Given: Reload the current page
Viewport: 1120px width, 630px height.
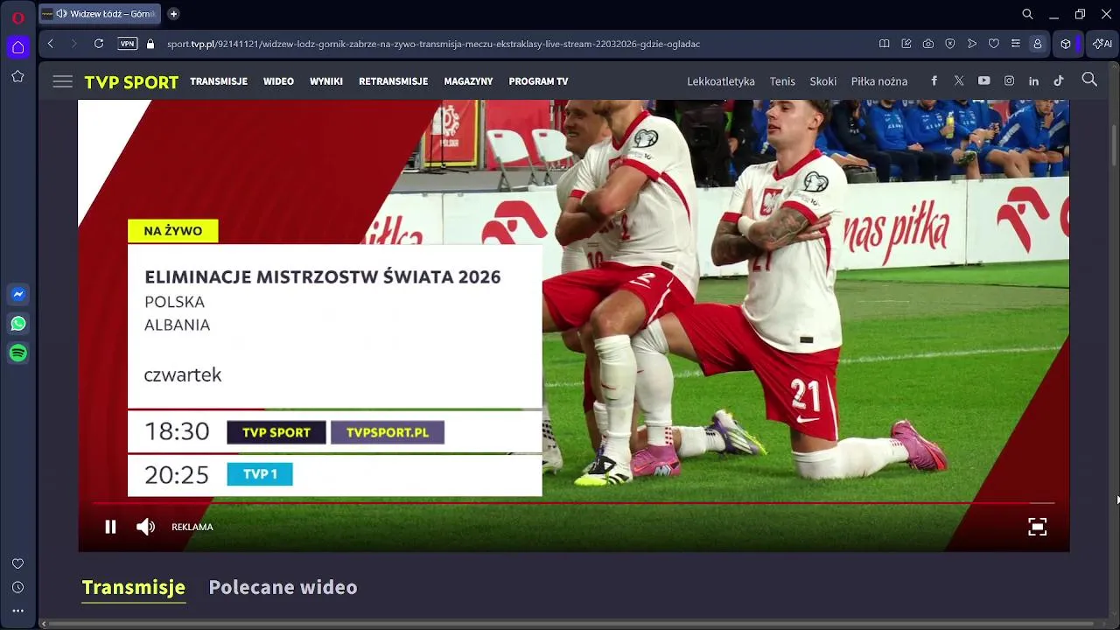Looking at the screenshot, I should [99, 44].
